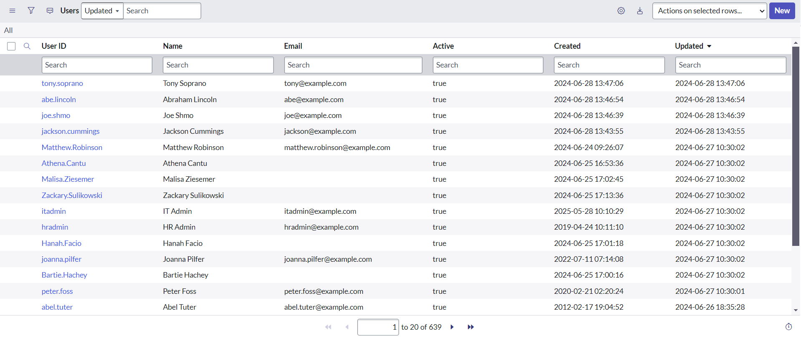Open the list personalization gear icon
The image size is (801, 338).
click(621, 11)
